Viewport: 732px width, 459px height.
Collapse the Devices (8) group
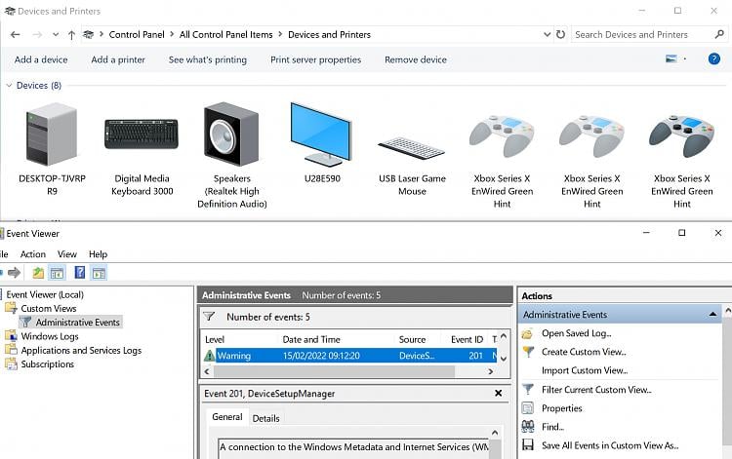pyautogui.click(x=9, y=86)
